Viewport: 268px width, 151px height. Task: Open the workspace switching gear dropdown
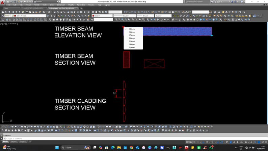pyautogui.click(x=246, y=142)
